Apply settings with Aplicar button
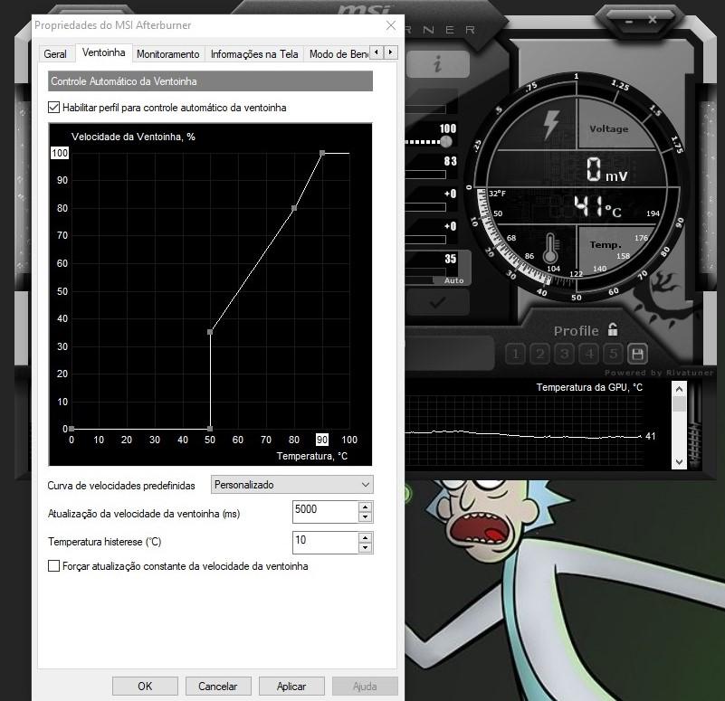Image resolution: width=725 pixels, height=701 pixels. coord(291,687)
